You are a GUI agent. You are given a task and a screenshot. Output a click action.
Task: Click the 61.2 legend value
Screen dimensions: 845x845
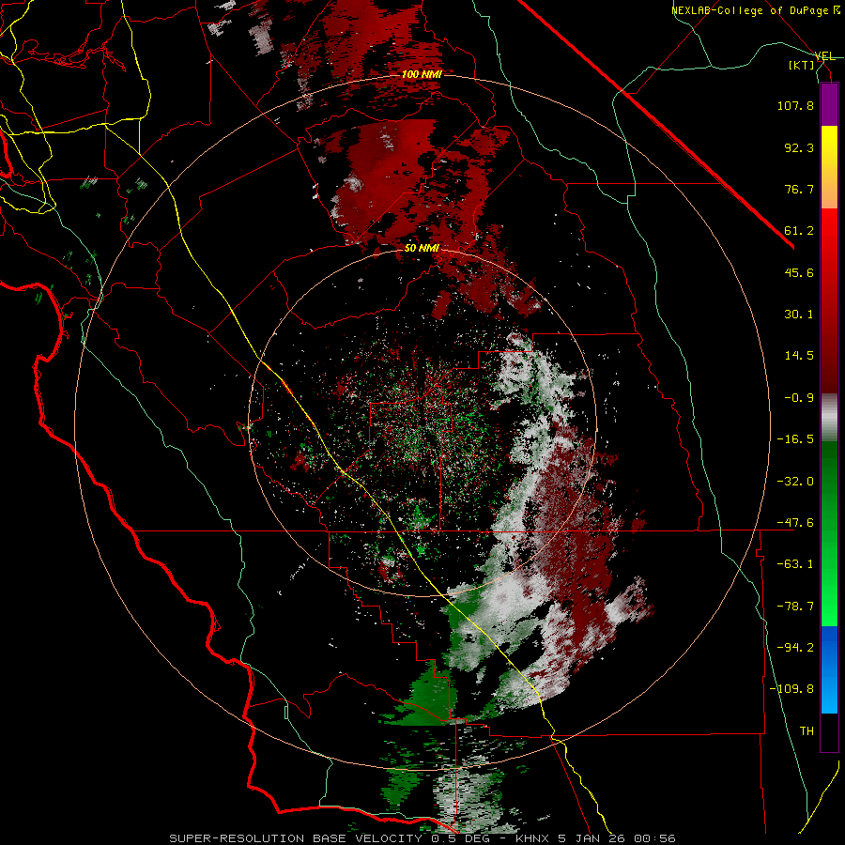[x=799, y=231]
